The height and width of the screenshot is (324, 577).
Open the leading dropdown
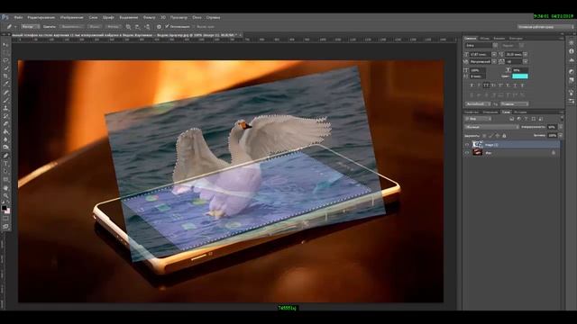pyautogui.click(x=525, y=54)
